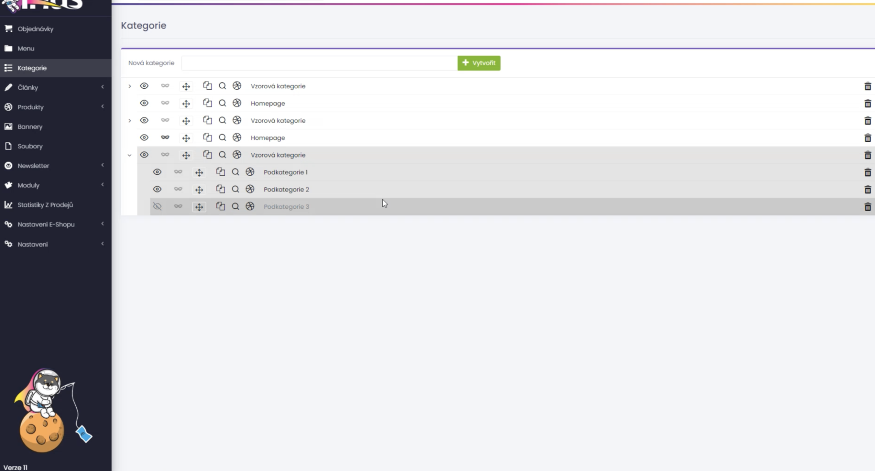Click move handle icon of Podkategorie 2
The height and width of the screenshot is (471, 875).
pyautogui.click(x=199, y=190)
